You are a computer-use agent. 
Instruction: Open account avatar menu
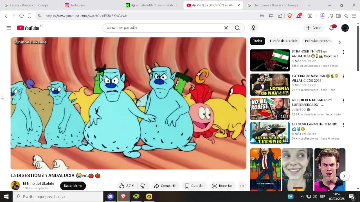pyautogui.click(x=345, y=28)
